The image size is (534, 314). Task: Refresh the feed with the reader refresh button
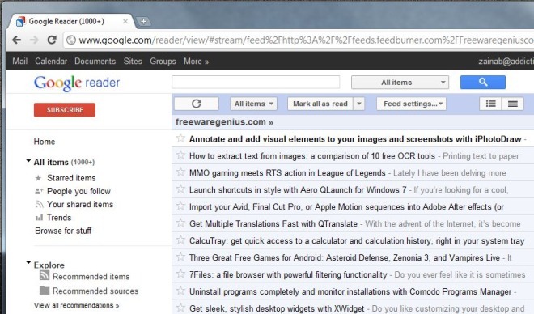(x=196, y=104)
